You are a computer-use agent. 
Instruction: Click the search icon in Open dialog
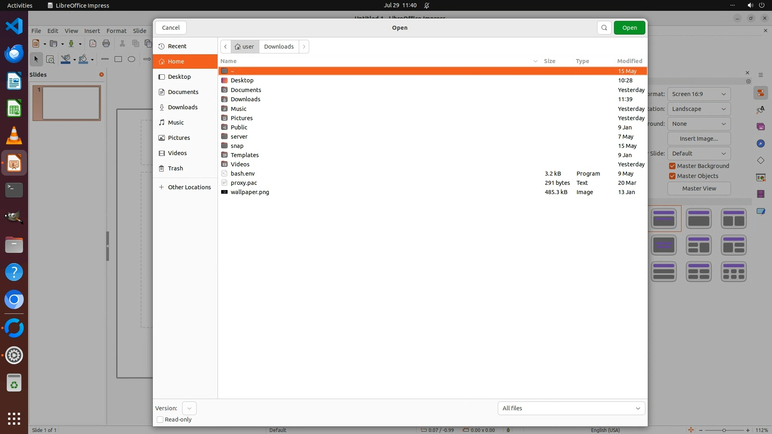click(x=604, y=28)
